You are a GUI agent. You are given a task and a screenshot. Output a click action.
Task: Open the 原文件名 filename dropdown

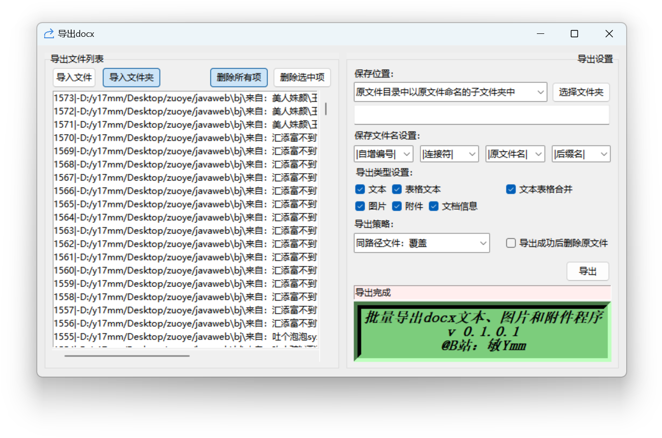(515, 154)
